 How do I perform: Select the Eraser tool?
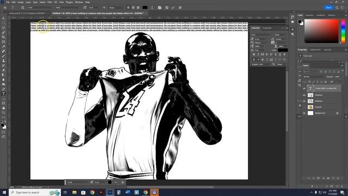3,70
